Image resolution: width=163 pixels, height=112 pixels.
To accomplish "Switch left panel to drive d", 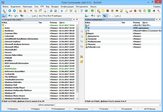I will click(10, 16).
